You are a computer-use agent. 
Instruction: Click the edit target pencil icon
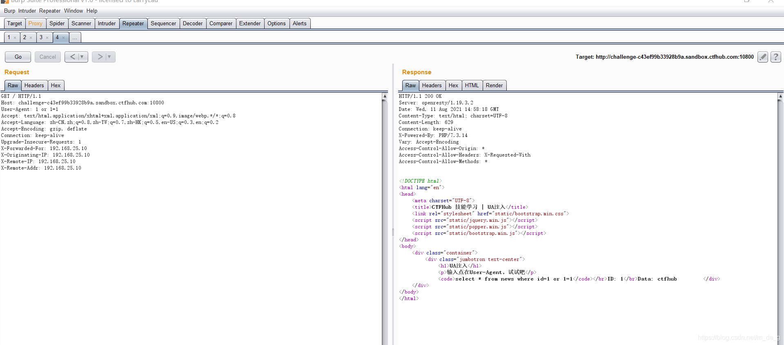(x=762, y=57)
